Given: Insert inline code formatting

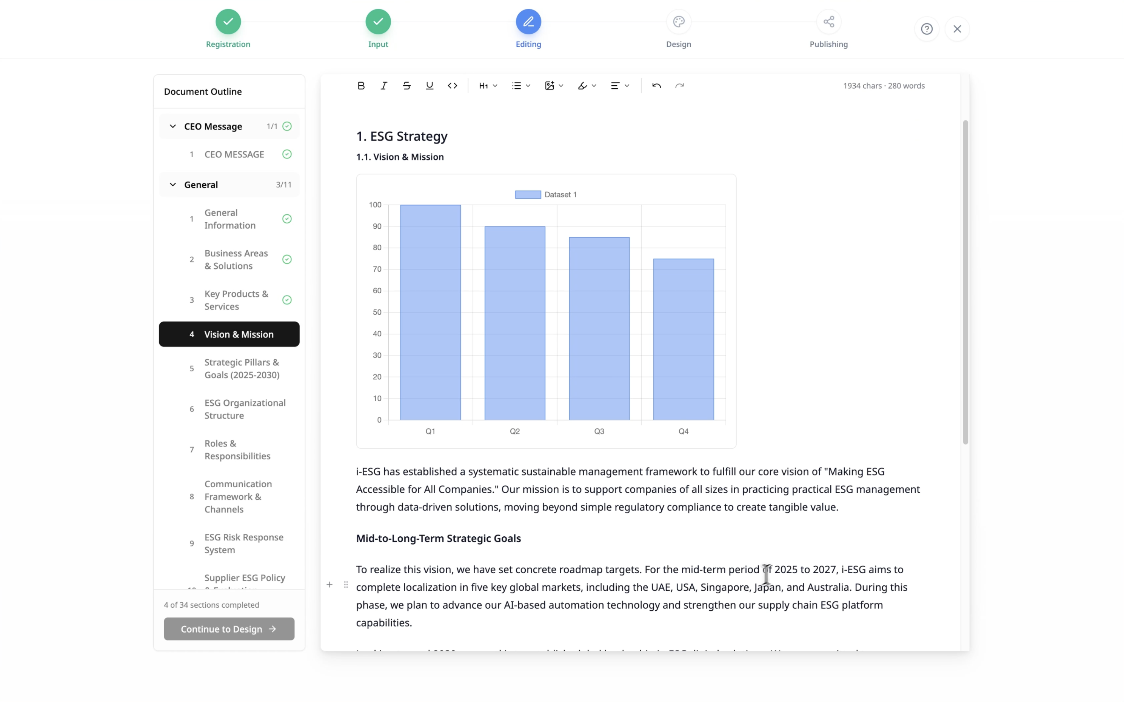Looking at the screenshot, I should (452, 85).
